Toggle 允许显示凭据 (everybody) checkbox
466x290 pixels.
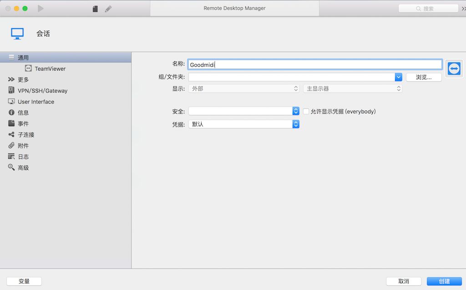tap(306, 111)
